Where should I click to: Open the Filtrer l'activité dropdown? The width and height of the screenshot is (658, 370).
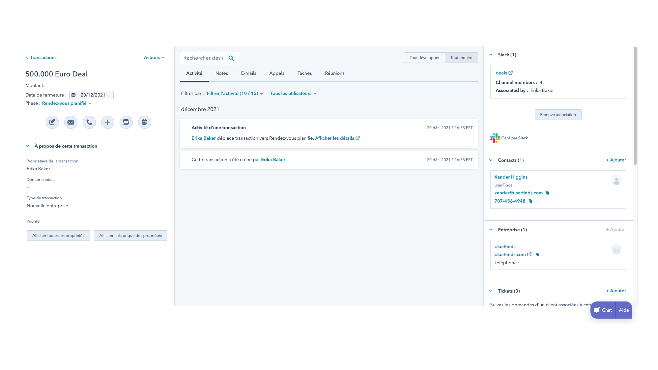[234, 93]
